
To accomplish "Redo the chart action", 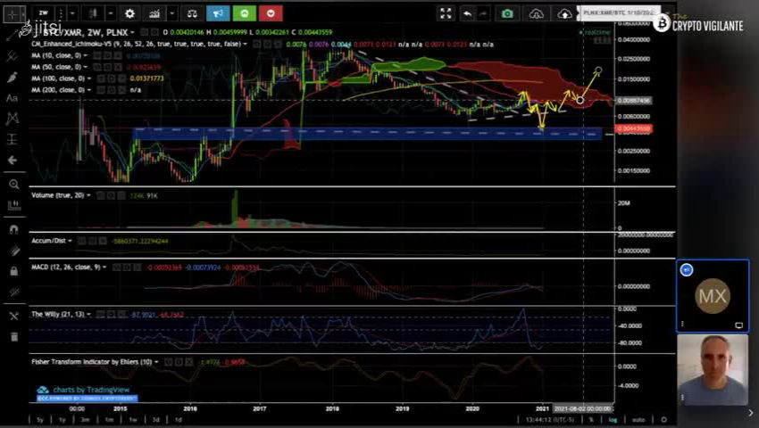I will [483, 14].
